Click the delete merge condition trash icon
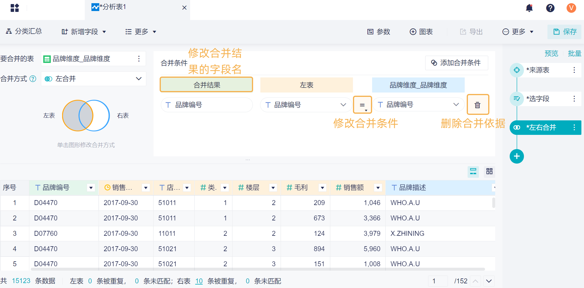 coord(477,105)
